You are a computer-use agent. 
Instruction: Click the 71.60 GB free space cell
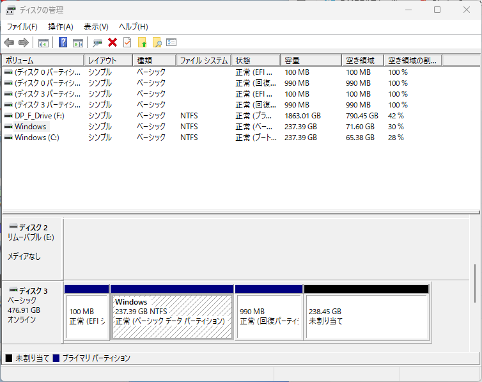click(360, 127)
